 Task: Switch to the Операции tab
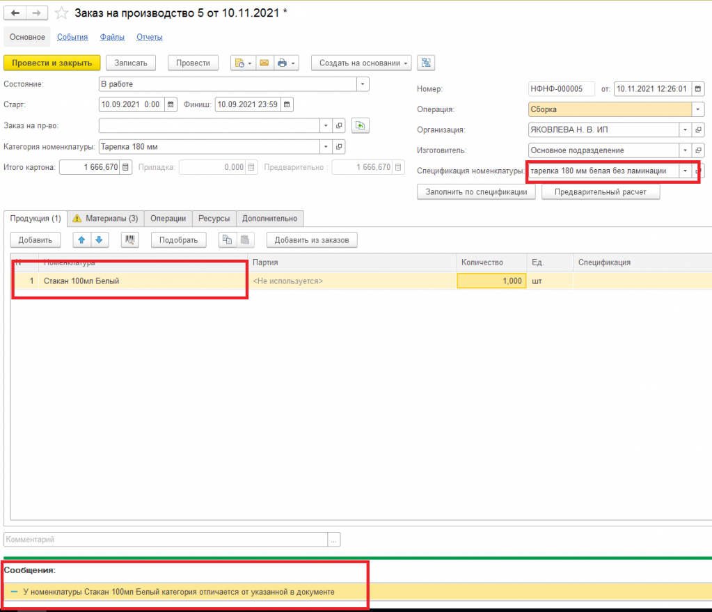[168, 219]
